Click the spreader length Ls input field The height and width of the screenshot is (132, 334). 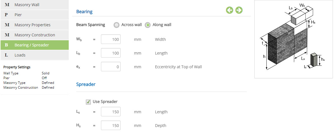pyautogui.click(x=111, y=112)
